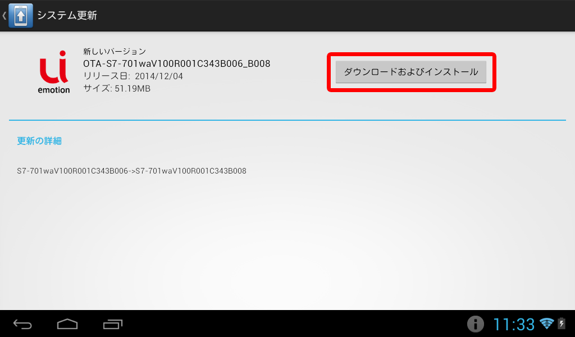Viewport: 575px width, 337px height.
Task: Tap the 新しいバージョン label
Action: coord(115,51)
